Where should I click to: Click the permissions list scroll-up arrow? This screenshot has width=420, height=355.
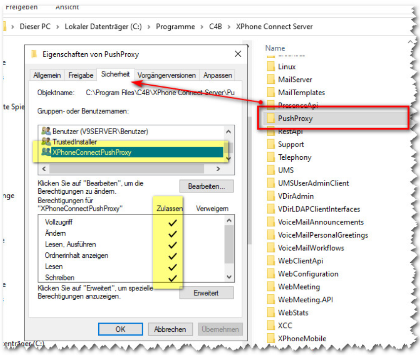click(229, 220)
